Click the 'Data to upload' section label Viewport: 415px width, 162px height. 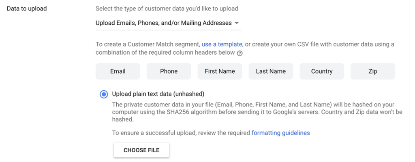[27, 9]
